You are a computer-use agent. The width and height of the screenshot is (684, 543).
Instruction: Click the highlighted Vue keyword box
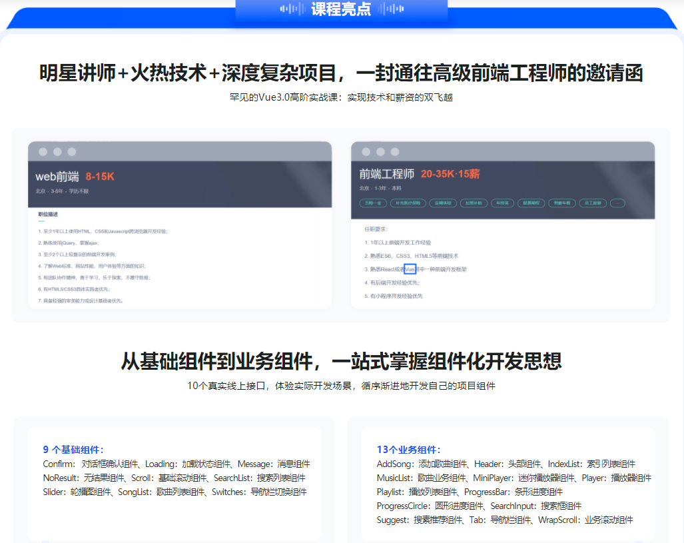coord(410,269)
